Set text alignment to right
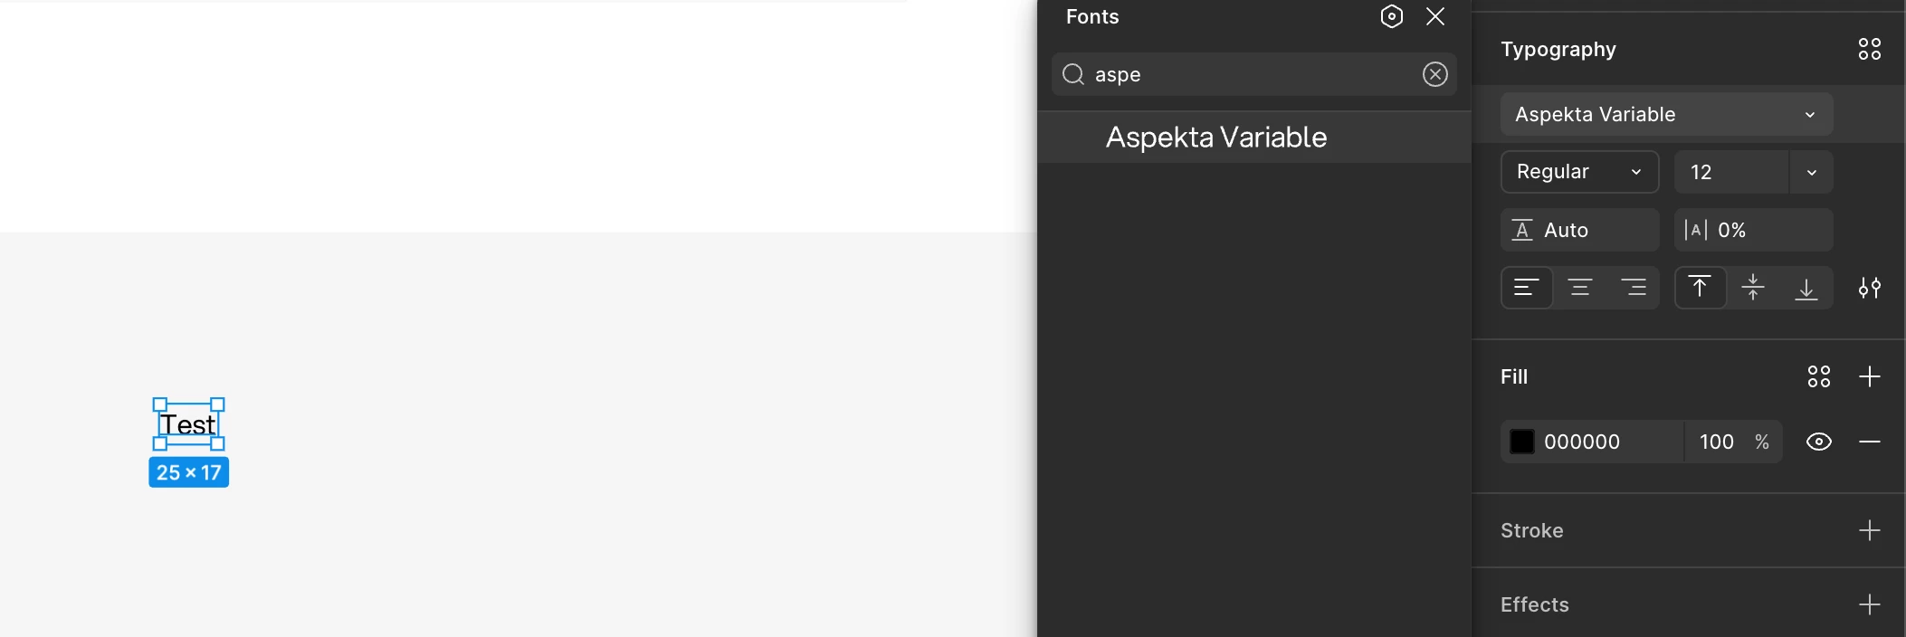The width and height of the screenshot is (1906, 637). (x=1634, y=288)
